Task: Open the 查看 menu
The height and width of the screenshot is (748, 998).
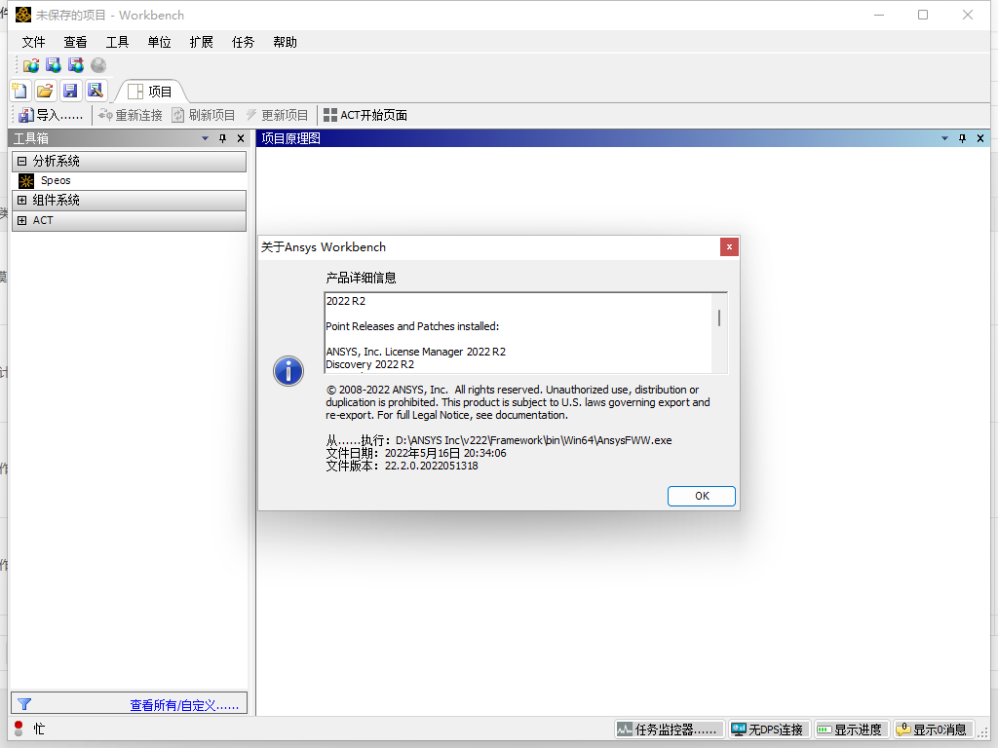Action: point(75,42)
